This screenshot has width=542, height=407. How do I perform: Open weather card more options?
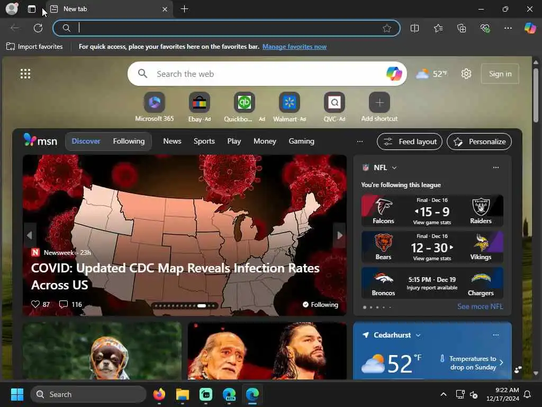coord(495,335)
